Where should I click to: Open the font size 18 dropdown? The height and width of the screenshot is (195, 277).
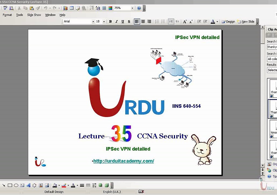click(x=104, y=22)
